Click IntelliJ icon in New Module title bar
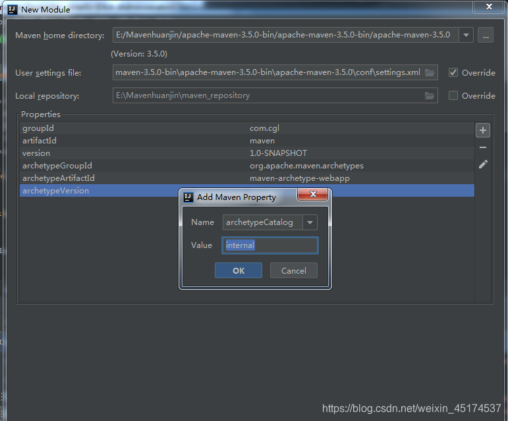The width and height of the screenshot is (508, 421). [x=13, y=10]
